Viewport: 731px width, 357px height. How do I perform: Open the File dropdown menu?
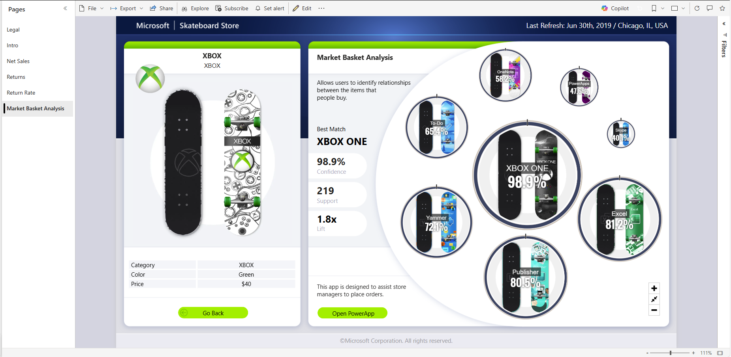tap(92, 8)
